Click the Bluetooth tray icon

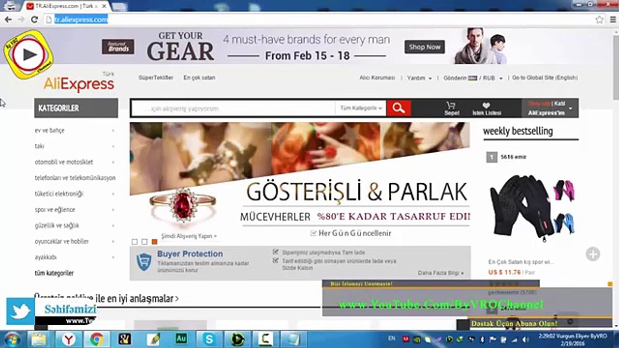[481, 340]
